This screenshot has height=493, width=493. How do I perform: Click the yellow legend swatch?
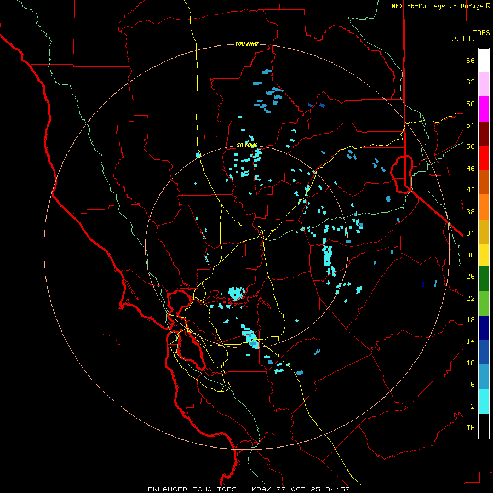click(x=484, y=255)
